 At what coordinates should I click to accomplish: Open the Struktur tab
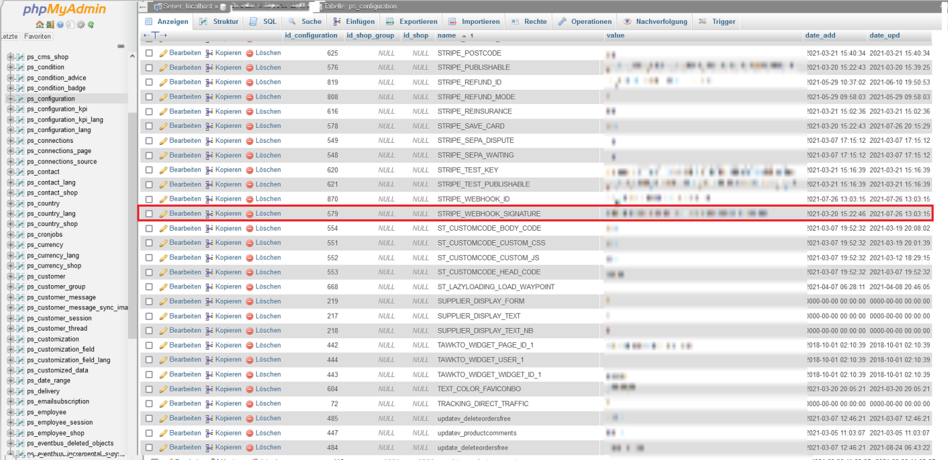point(219,22)
